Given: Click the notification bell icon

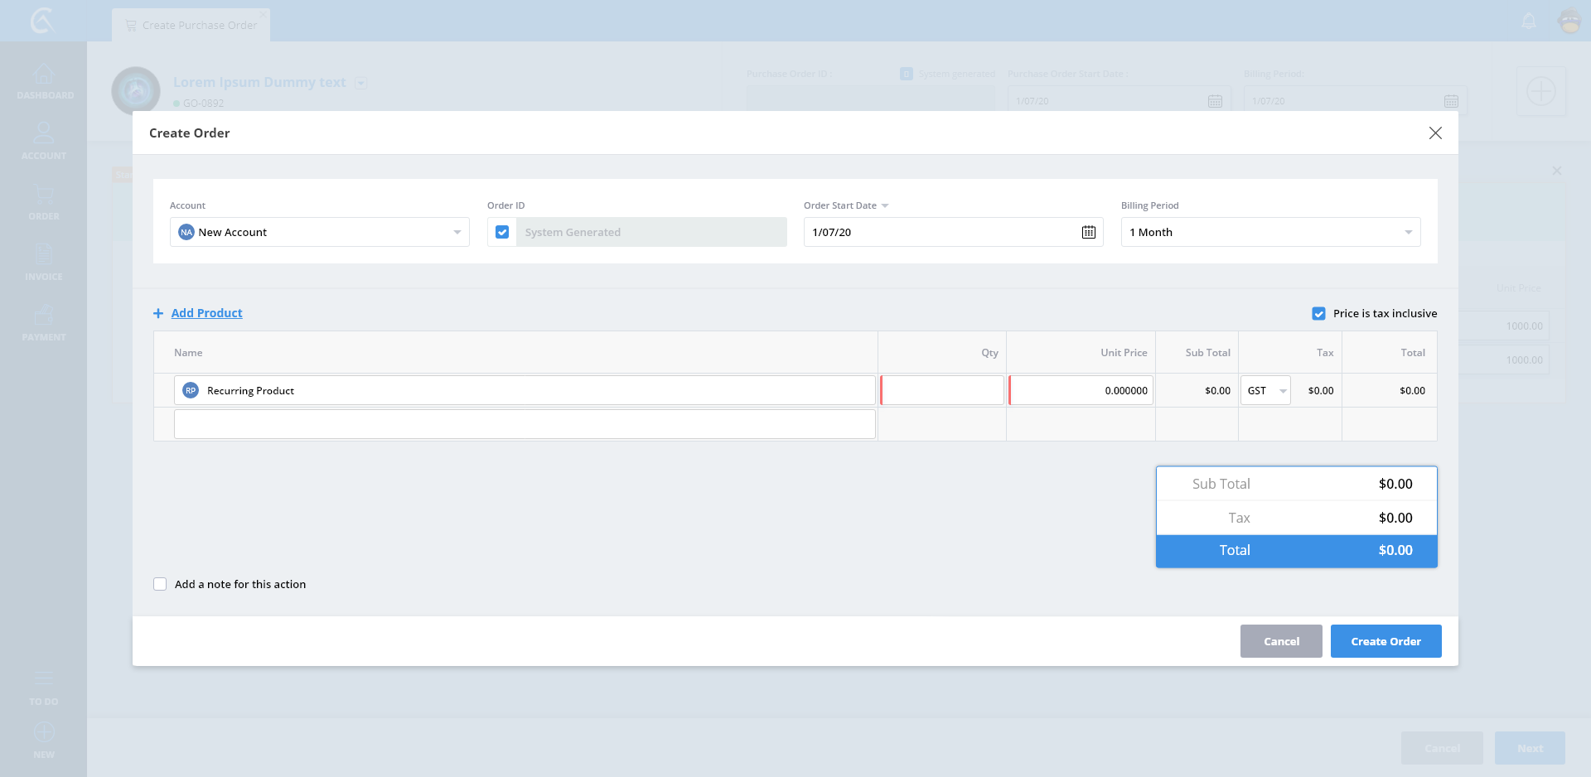Looking at the screenshot, I should (1529, 21).
